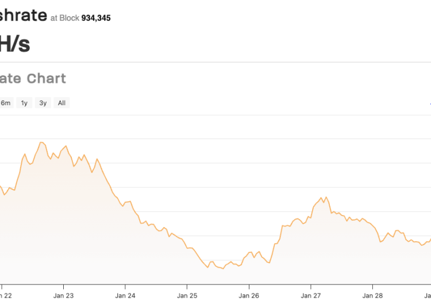Screen dimensions: 431x308
Task: Choose the 3y range button
Action: (x=43, y=103)
